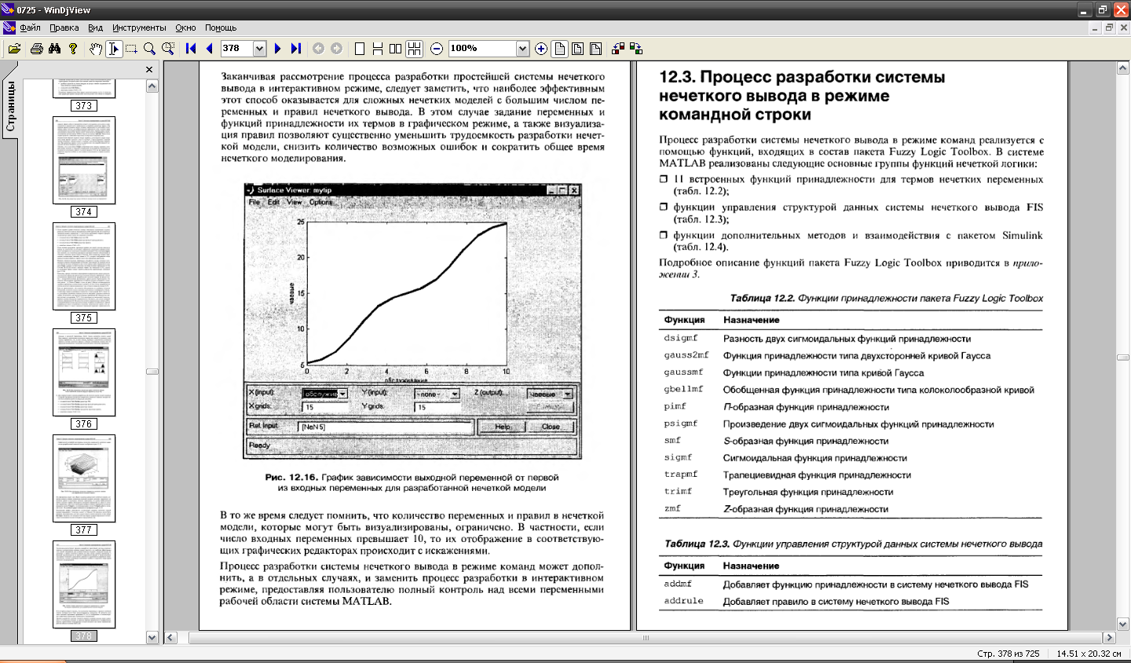Go to the next page arrow
Image resolution: width=1131 pixels, height=663 pixels.
277,49
